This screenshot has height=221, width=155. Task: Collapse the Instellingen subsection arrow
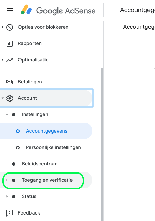coord(7,114)
